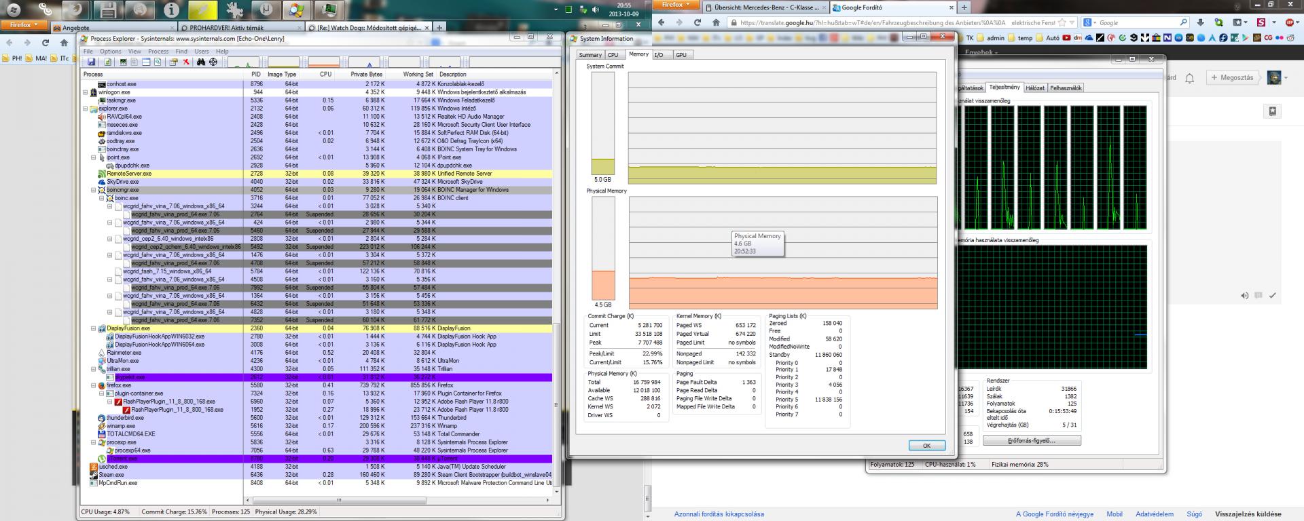Click the crosshair Find Window's Process icon
The image size is (1304, 521).
(213, 62)
